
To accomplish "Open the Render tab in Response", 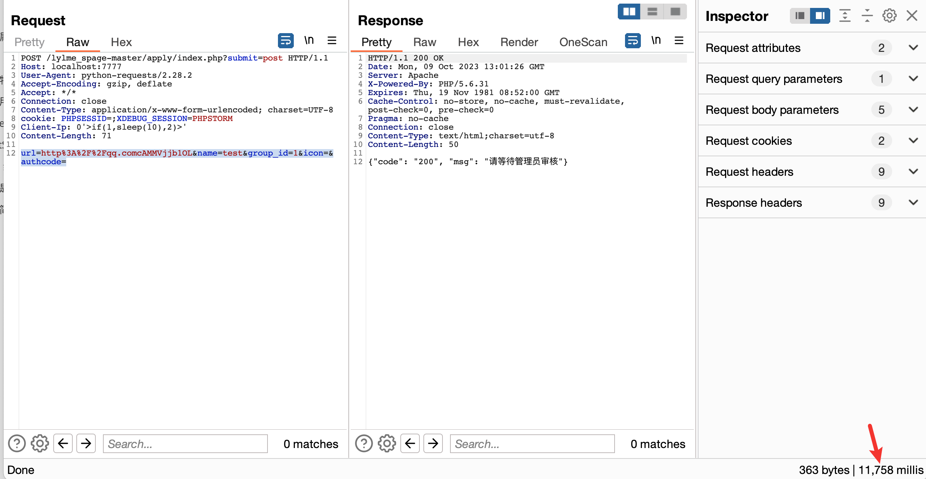I will 519,42.
